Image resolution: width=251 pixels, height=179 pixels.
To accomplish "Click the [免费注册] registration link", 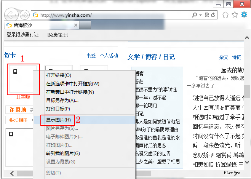I will pyautogui.click(x=58, y=35).
